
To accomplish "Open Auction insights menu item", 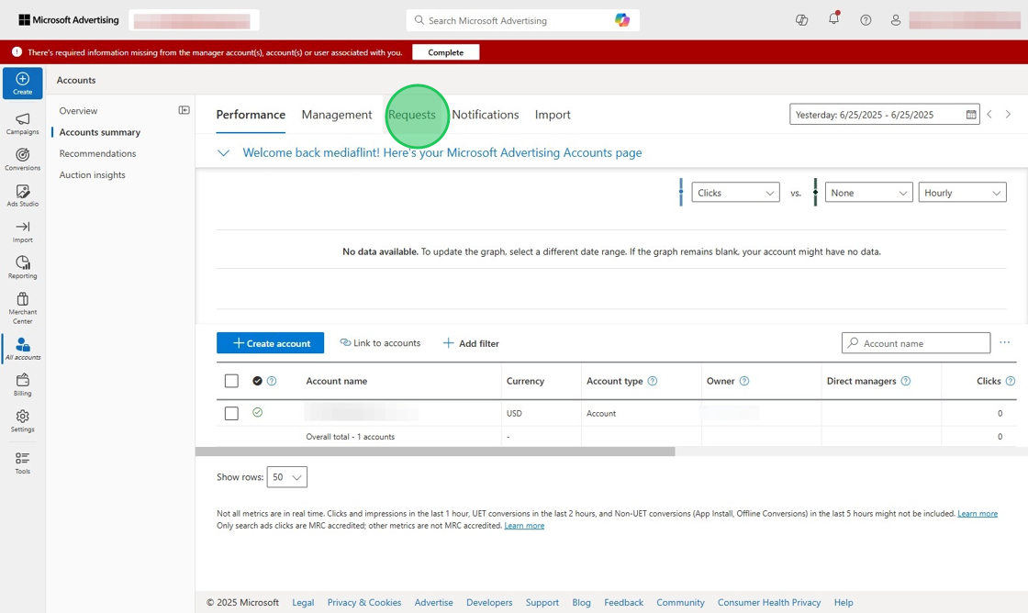I will pos(93,175).
